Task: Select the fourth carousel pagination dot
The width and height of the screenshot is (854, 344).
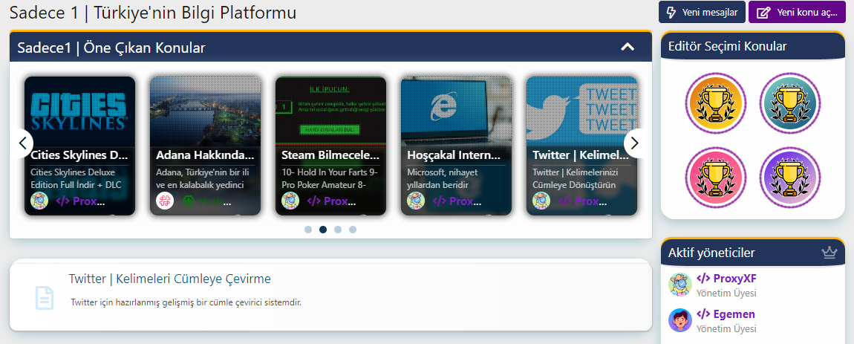Action: click(353, 230)
